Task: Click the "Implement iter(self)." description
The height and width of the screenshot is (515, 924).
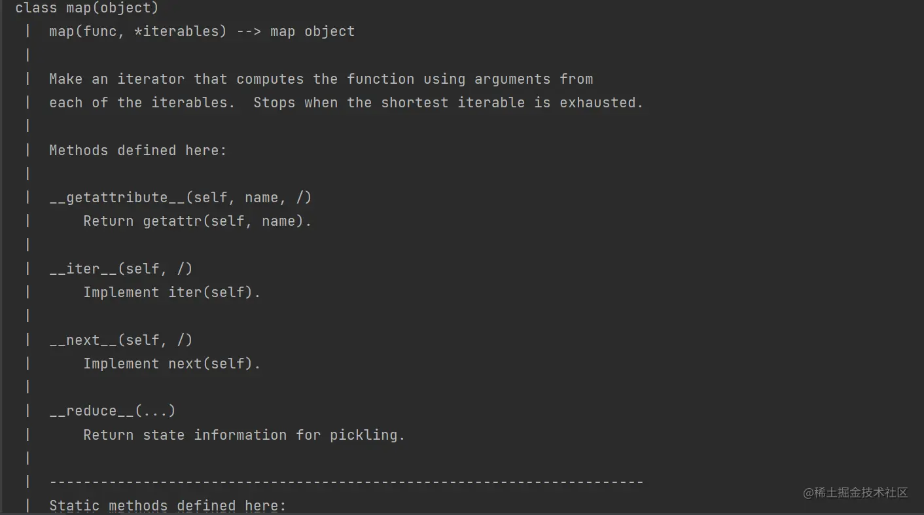Action: pyautogui.click(x=171, y=293)
